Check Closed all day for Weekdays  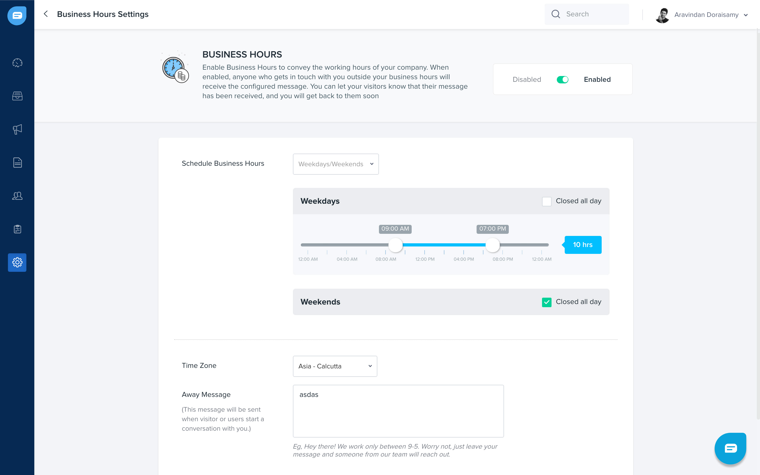click(547, 201)
